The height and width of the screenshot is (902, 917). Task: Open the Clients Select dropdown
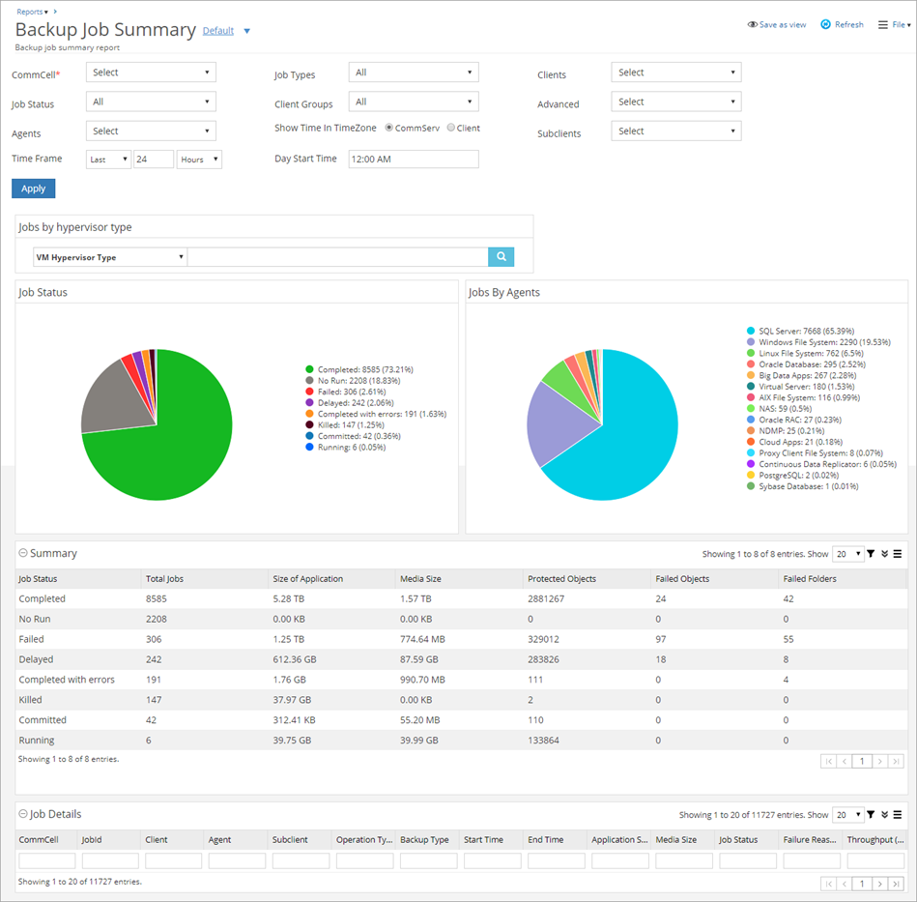[675, 72]
